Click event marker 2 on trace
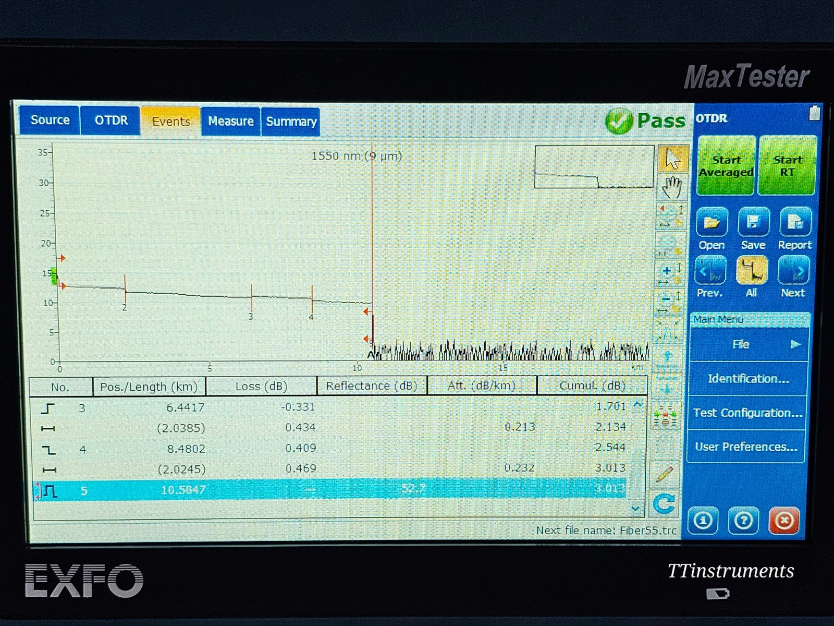Image resolution: width=834 pixels, height=626 pixels. click(x=125, y=294)
